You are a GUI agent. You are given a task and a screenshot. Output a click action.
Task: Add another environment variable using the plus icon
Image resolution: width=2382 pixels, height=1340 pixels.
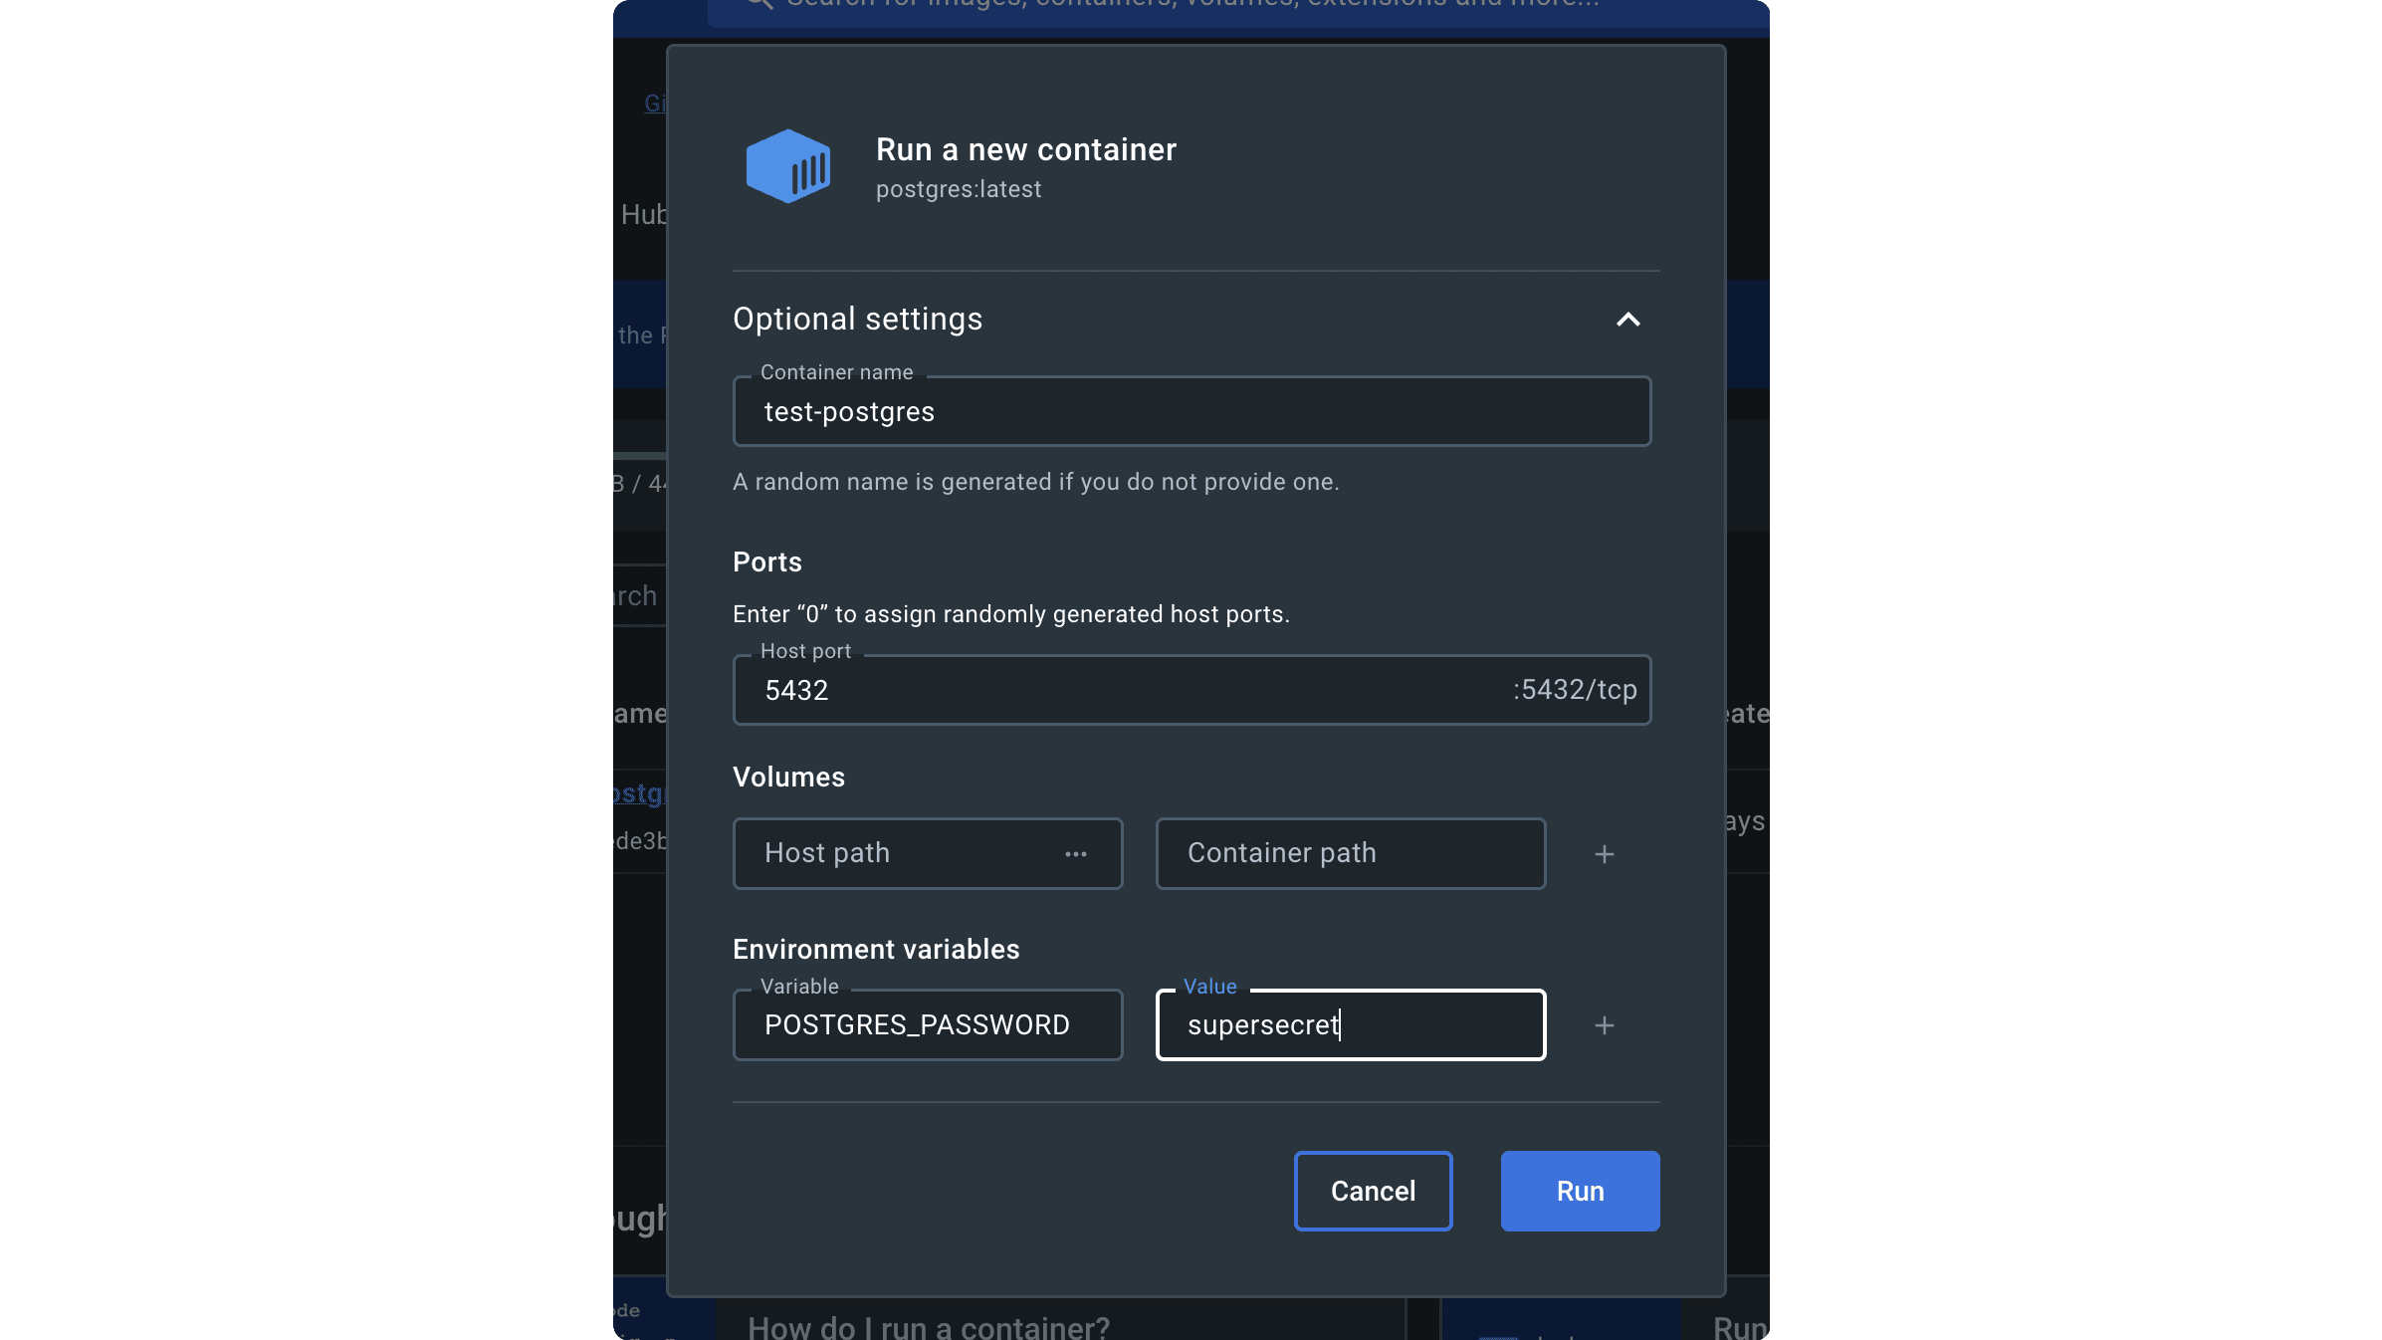(1604, 1025)
